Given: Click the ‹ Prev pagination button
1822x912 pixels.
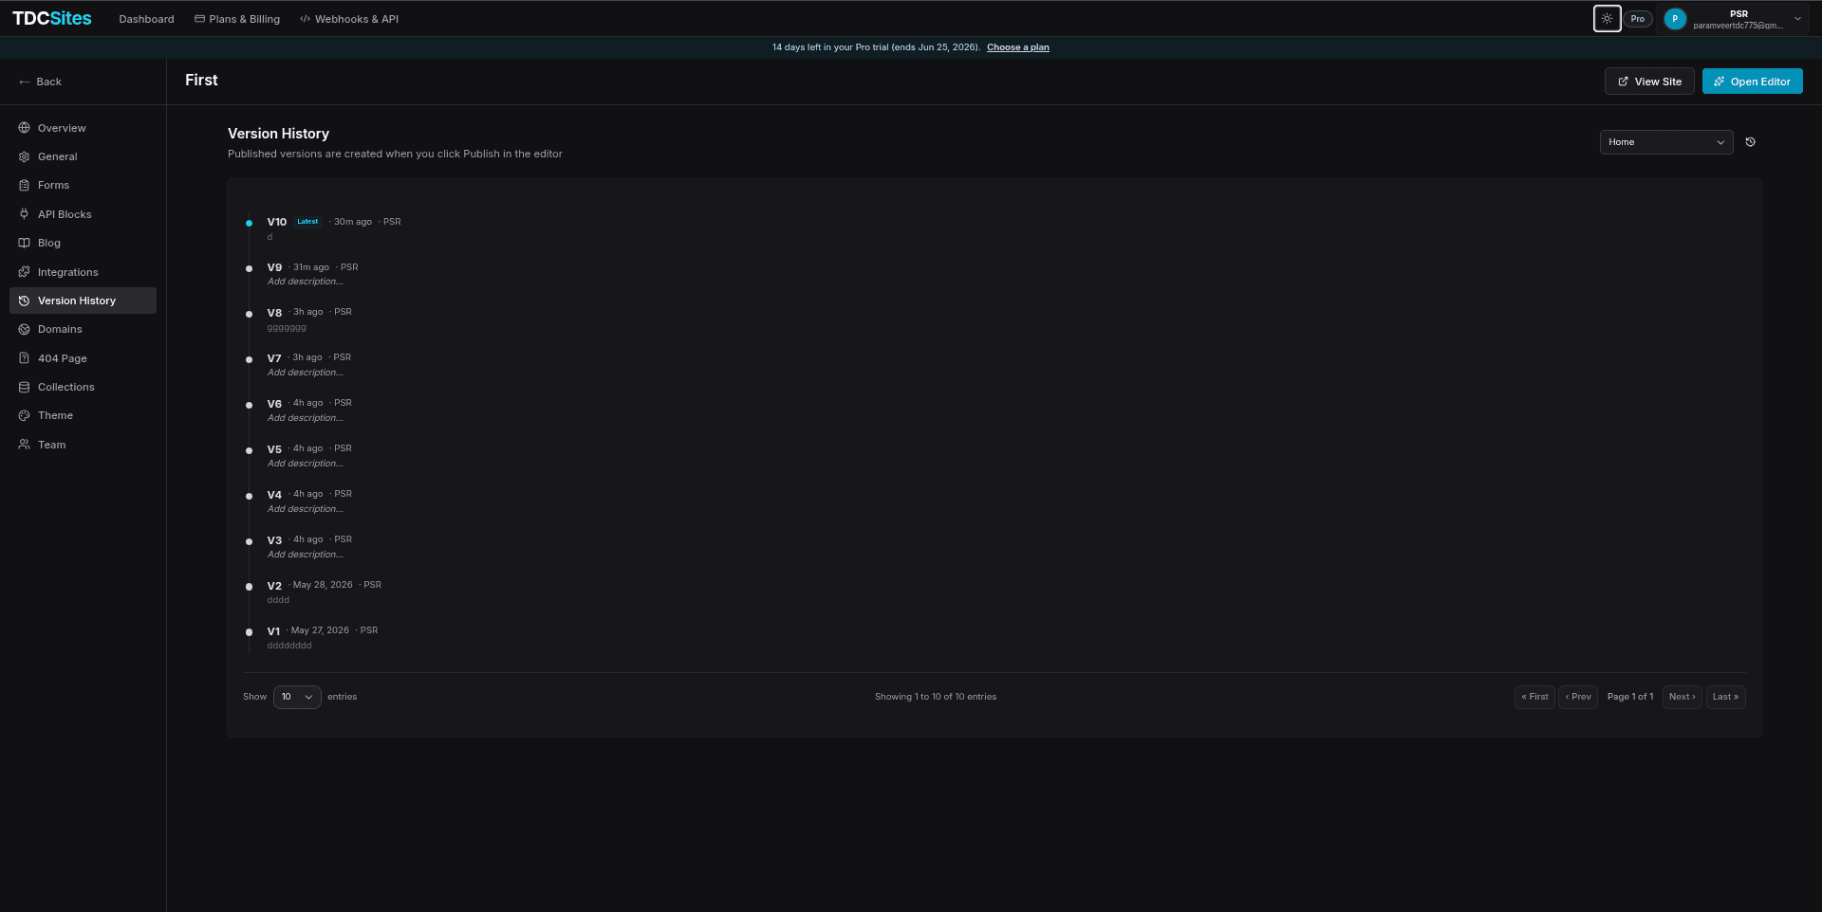Looking at the screenshot, I should tap(1578, 697).
